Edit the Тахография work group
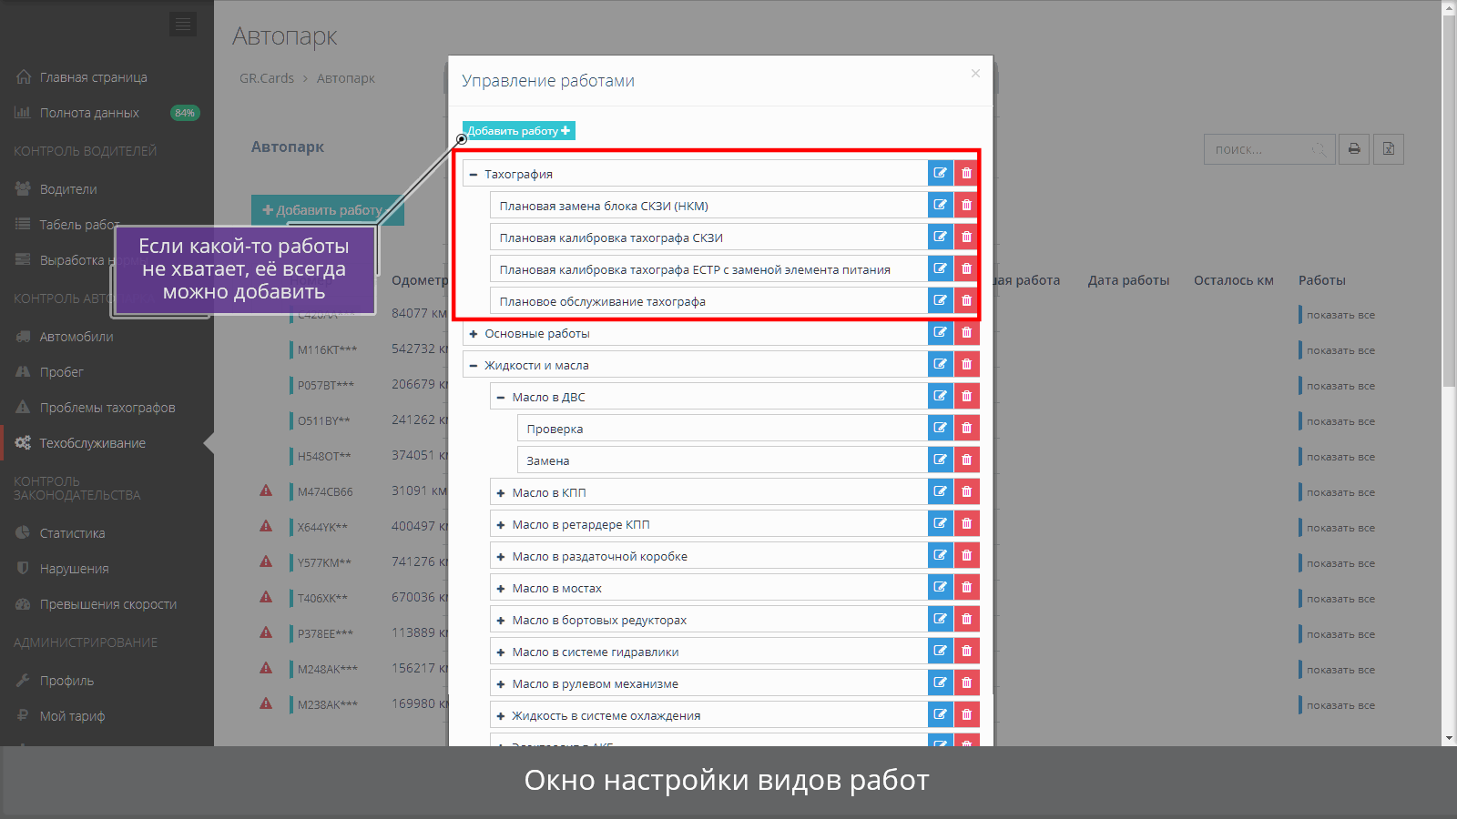The width and height of the screenshot is (1457, 819). (x=941, y=173)
